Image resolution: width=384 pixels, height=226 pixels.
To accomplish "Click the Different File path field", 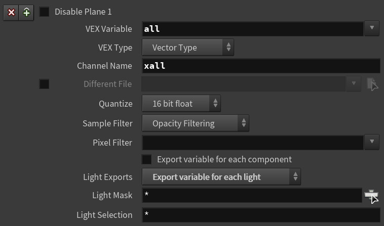I will tap(244, 84).
